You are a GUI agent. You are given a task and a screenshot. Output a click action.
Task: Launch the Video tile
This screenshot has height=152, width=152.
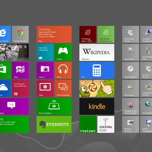[45, 88]
